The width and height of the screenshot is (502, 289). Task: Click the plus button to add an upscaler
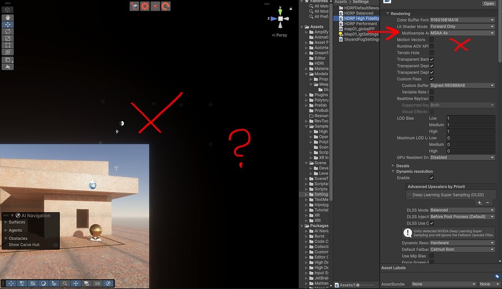click(479, 203)
